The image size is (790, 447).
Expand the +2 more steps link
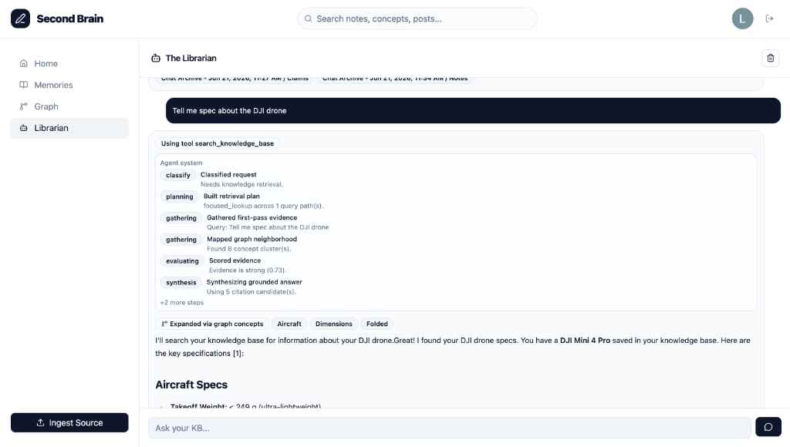coord(182,303)
